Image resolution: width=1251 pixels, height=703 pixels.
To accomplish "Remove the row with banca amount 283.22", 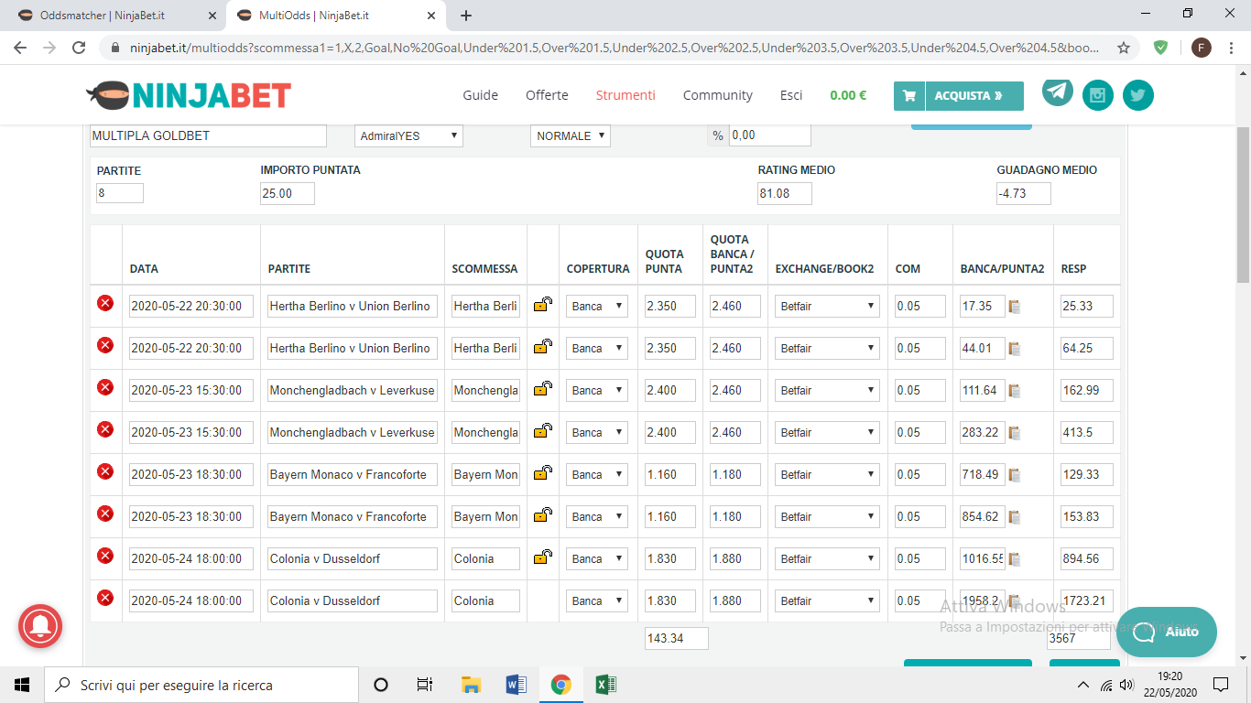I will click(x=105, y=429).
